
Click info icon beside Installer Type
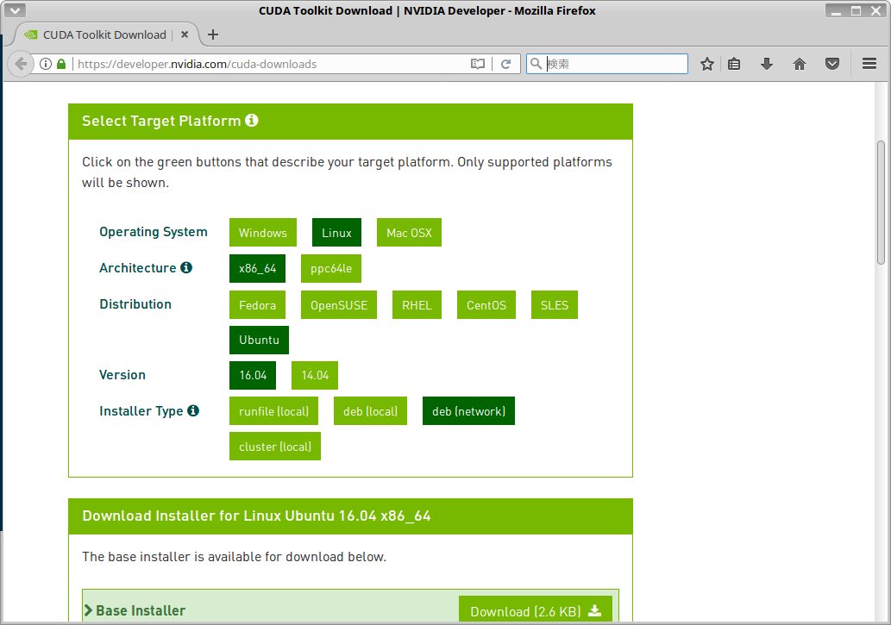193,411
